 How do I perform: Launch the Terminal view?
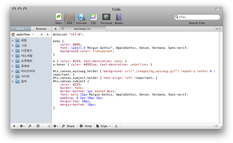tap(106, 19)
